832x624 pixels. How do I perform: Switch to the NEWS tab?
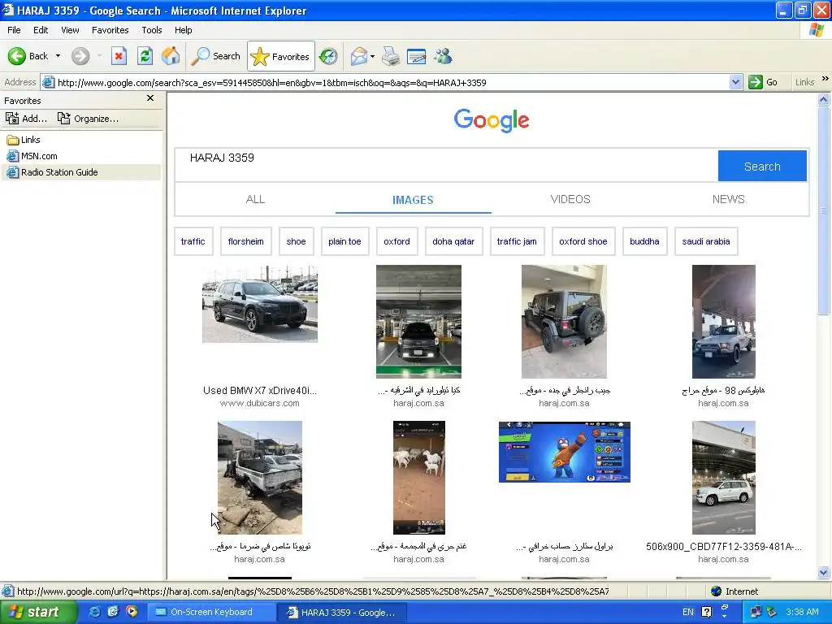point(729,200)
